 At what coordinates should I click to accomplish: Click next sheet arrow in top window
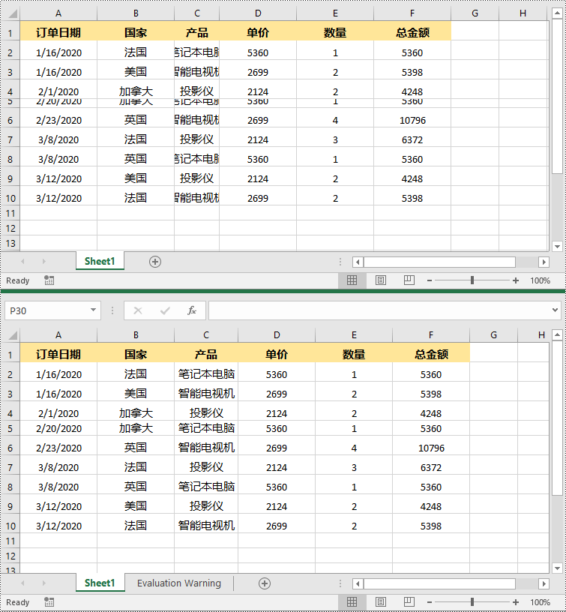(x=43, y=261)
